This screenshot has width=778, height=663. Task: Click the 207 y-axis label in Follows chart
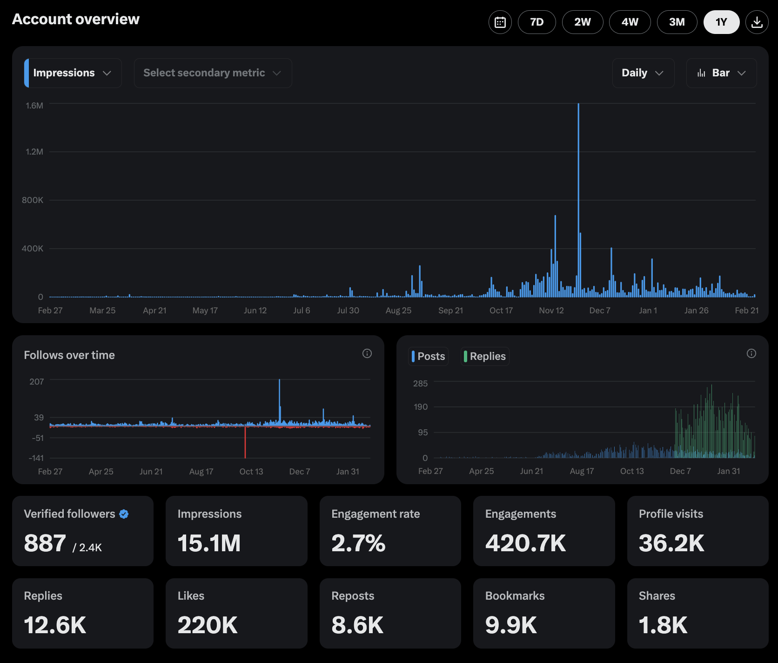coord(37,382)
